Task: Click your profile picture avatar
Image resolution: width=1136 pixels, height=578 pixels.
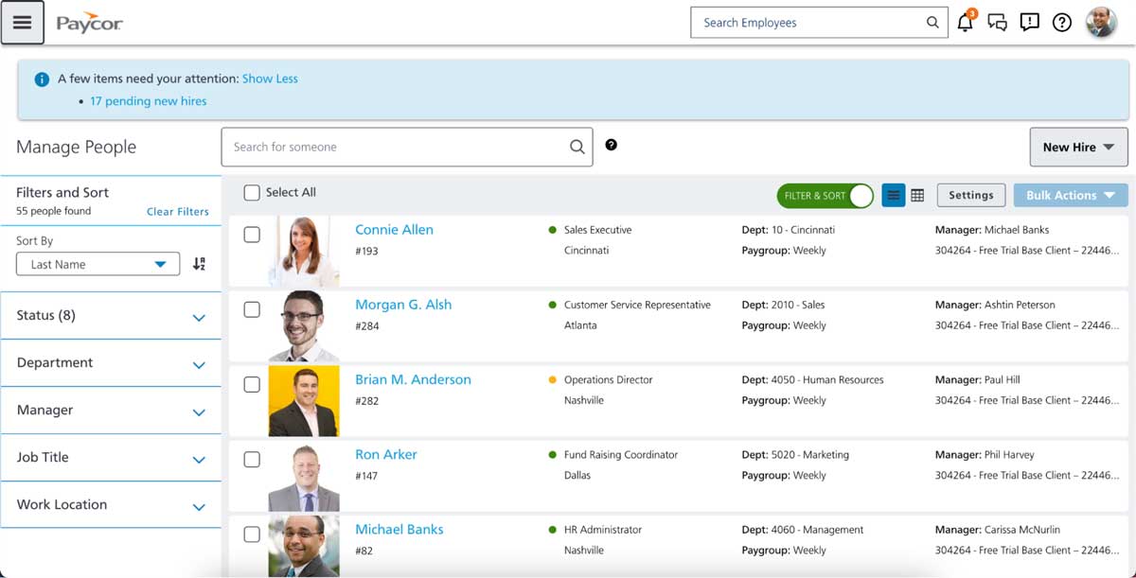Action: [x=1101, y=22]
